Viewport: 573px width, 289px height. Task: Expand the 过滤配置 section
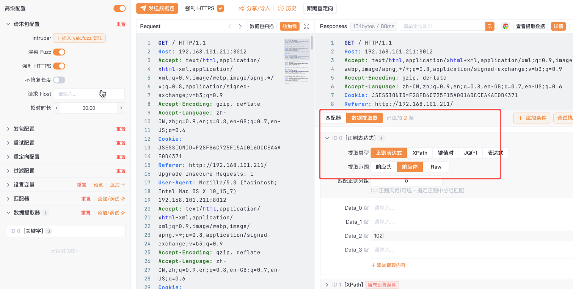click(8, 171)
